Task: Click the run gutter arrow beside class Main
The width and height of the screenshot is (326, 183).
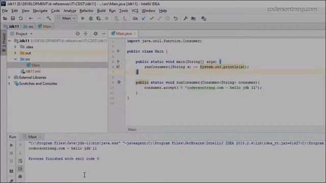Action: pyautogui.click(x=118, y=51)
